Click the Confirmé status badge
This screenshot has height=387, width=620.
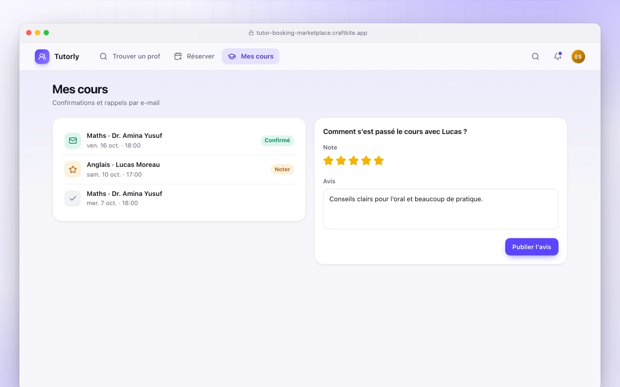point(277,140)
